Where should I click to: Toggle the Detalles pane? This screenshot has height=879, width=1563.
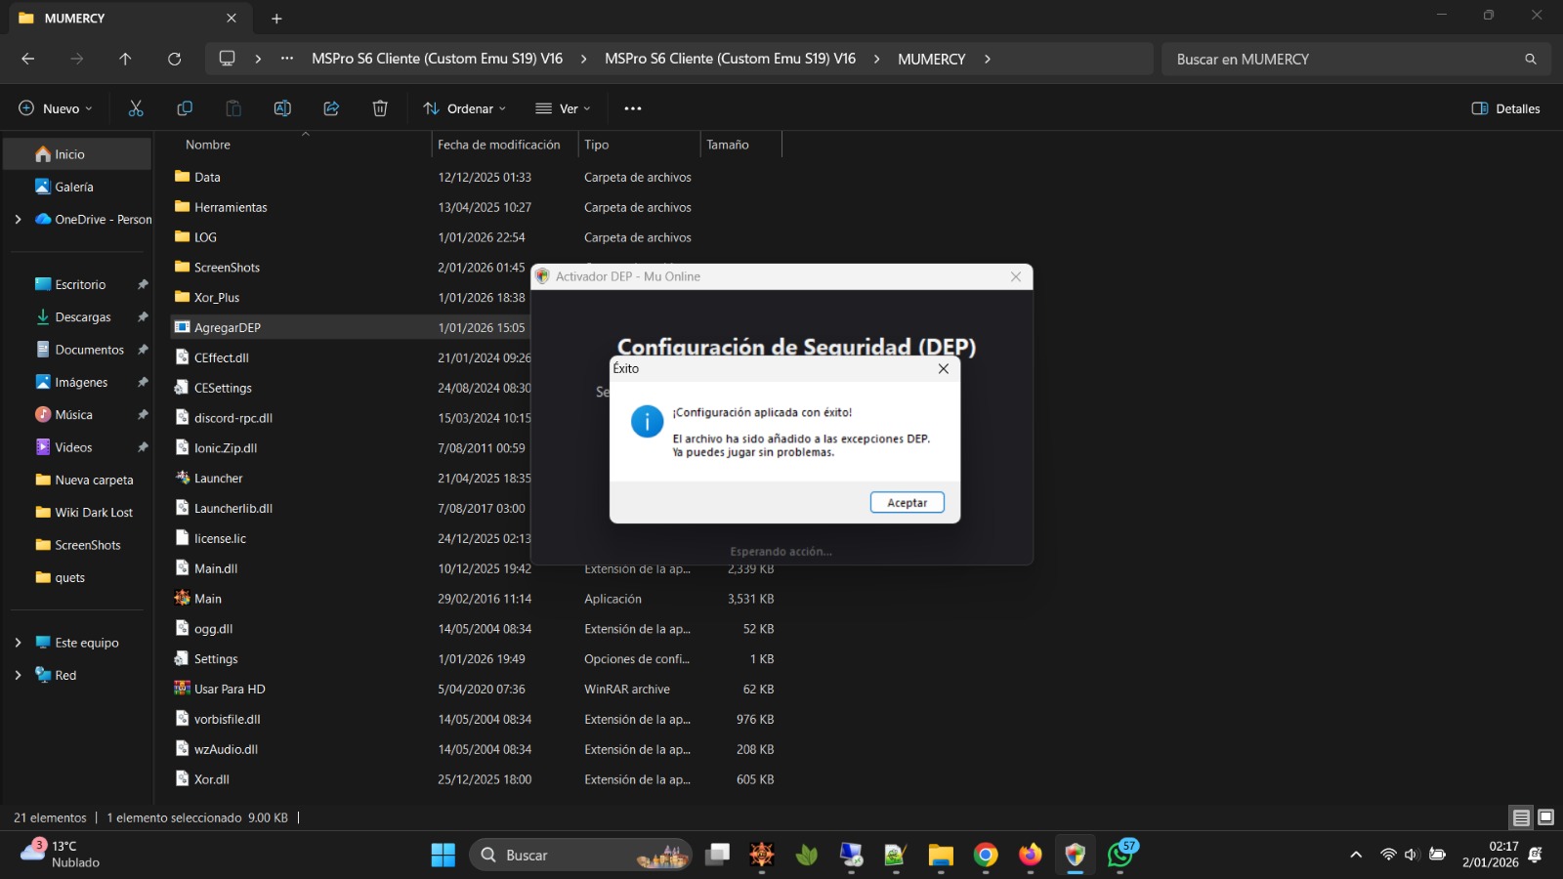point(1505,108)
